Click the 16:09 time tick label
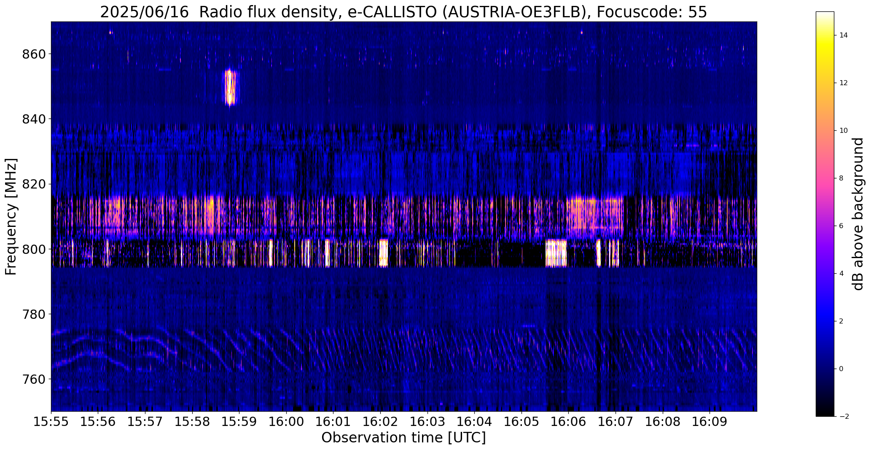 (710, 421)
